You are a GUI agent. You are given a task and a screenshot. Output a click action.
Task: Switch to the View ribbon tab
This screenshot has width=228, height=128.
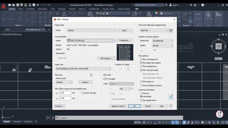(x=53, y=9)
